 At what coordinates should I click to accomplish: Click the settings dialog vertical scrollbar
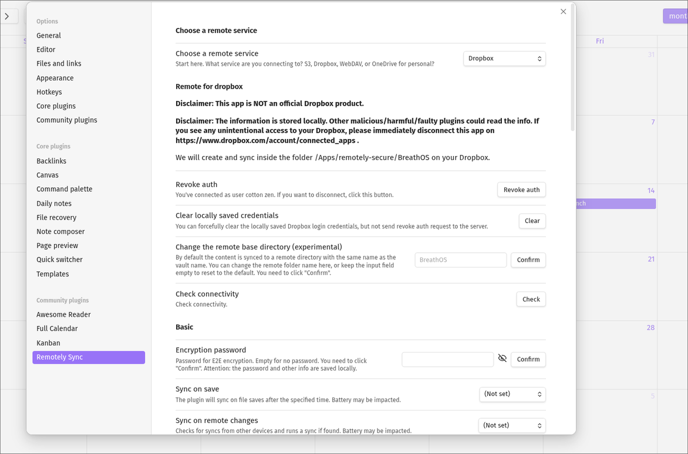click(x=572, y=68)
